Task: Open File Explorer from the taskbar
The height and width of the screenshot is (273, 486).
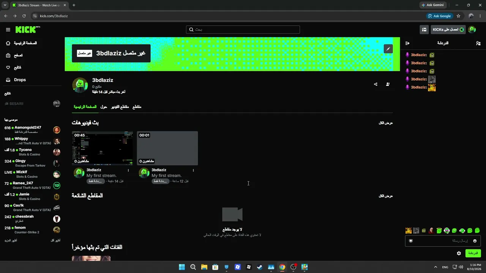Action: click(204, 267)
